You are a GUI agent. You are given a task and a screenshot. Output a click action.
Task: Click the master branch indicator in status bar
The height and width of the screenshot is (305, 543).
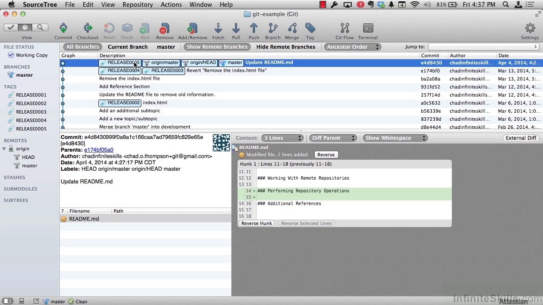click(54, 302)
